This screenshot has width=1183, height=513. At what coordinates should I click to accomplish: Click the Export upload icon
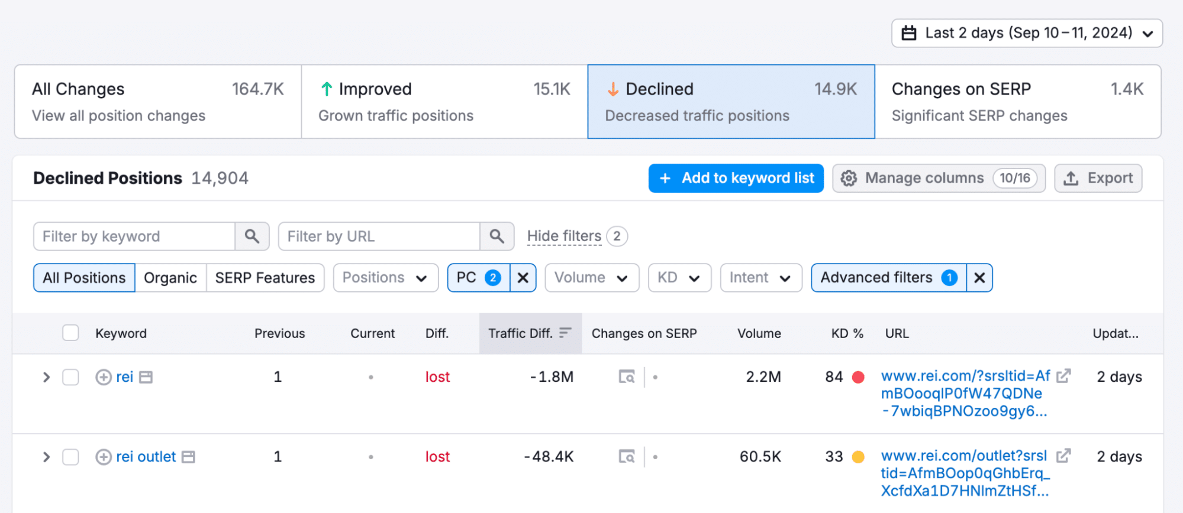coord(1071,178)
